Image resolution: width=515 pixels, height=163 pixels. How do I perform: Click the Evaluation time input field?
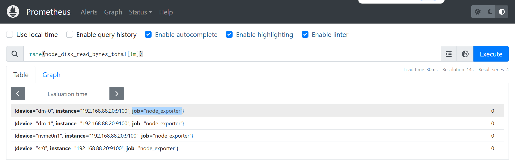[67, 94]
